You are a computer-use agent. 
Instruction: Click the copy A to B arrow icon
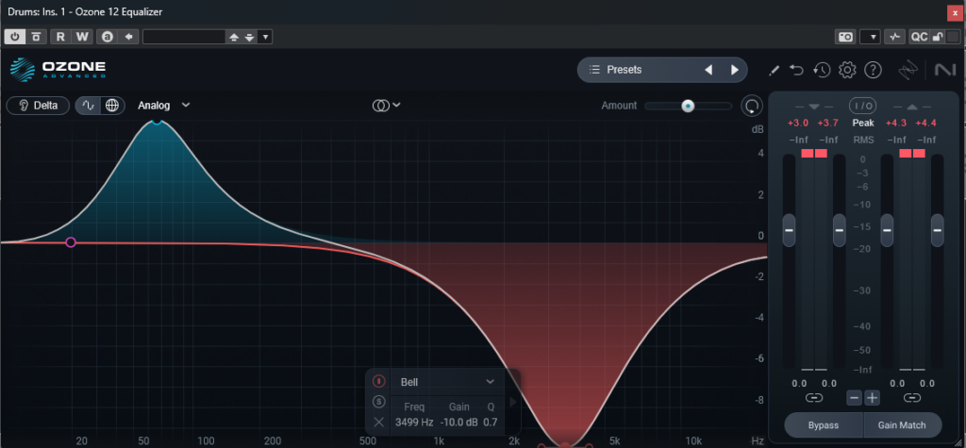pyautogui.click(x=128, y=37)
